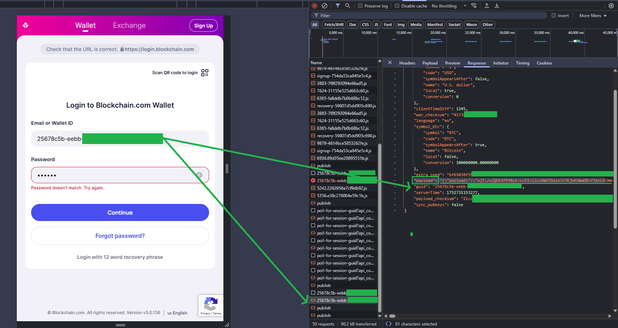
Task: Select 6936.69d35ee20895551b.js request
Action: click(x=343, y=158)
